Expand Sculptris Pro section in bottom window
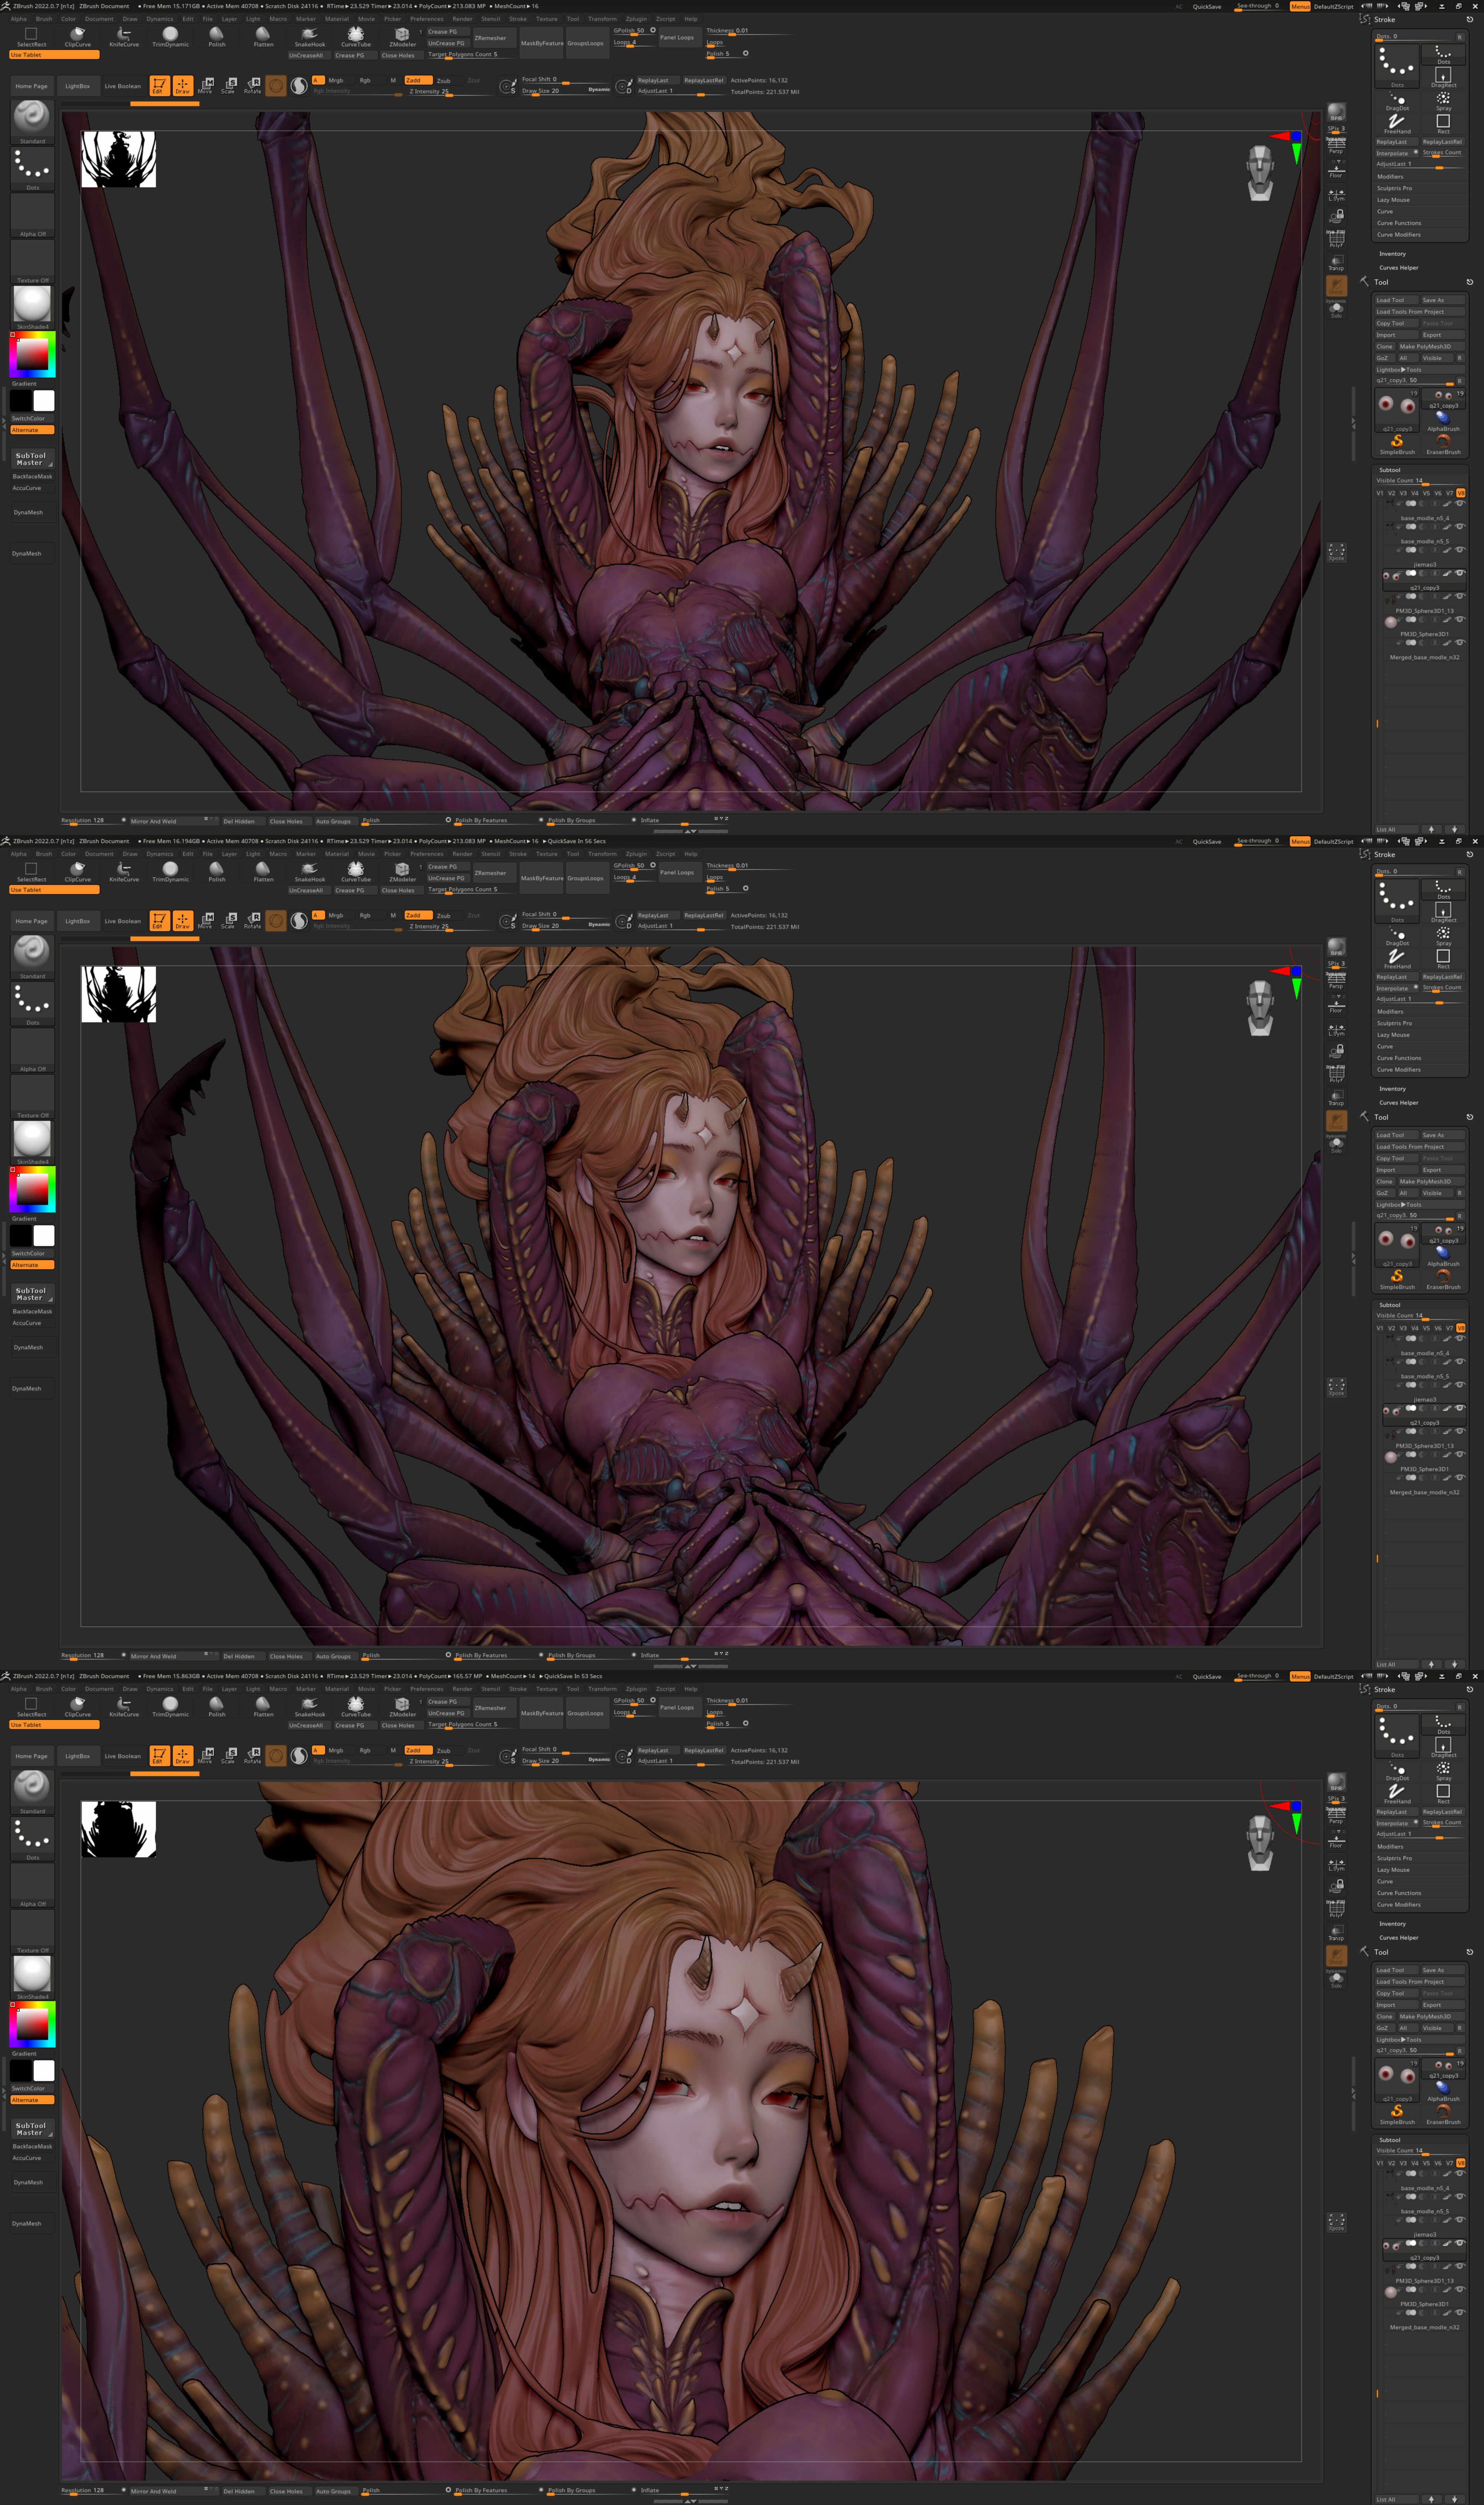 (1394, 1858)
